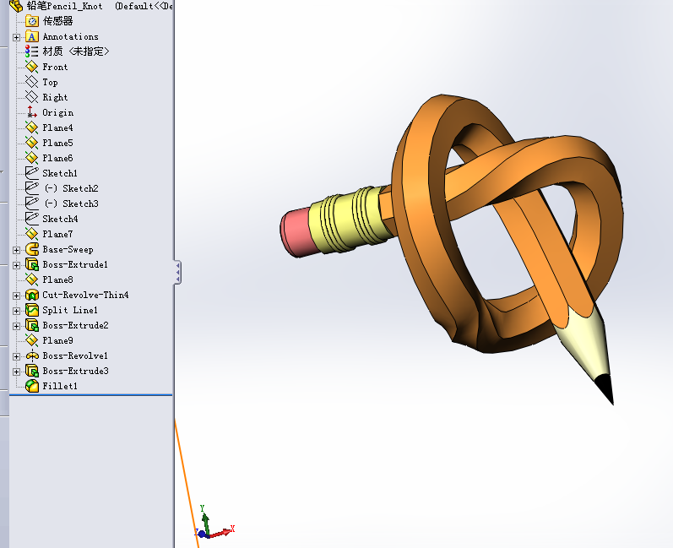This screenshot has height=548, width=673.
Task: Click the Base-Sweep feature icon
Action: pos(32,249)
